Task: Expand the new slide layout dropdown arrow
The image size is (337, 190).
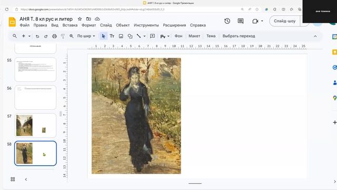Action: pos(29,36)
